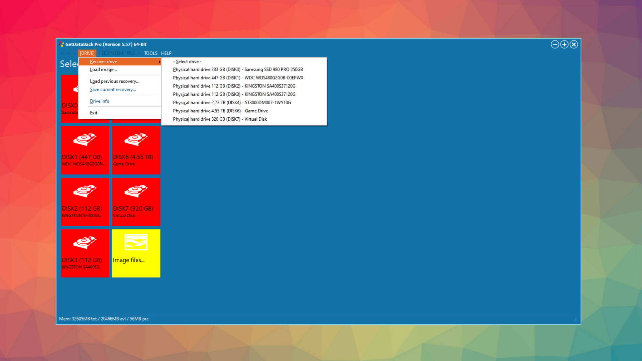Viewport: 642px width, 361px height.
Task: Open the DRIVE menu
Action: tap(87, 53)
